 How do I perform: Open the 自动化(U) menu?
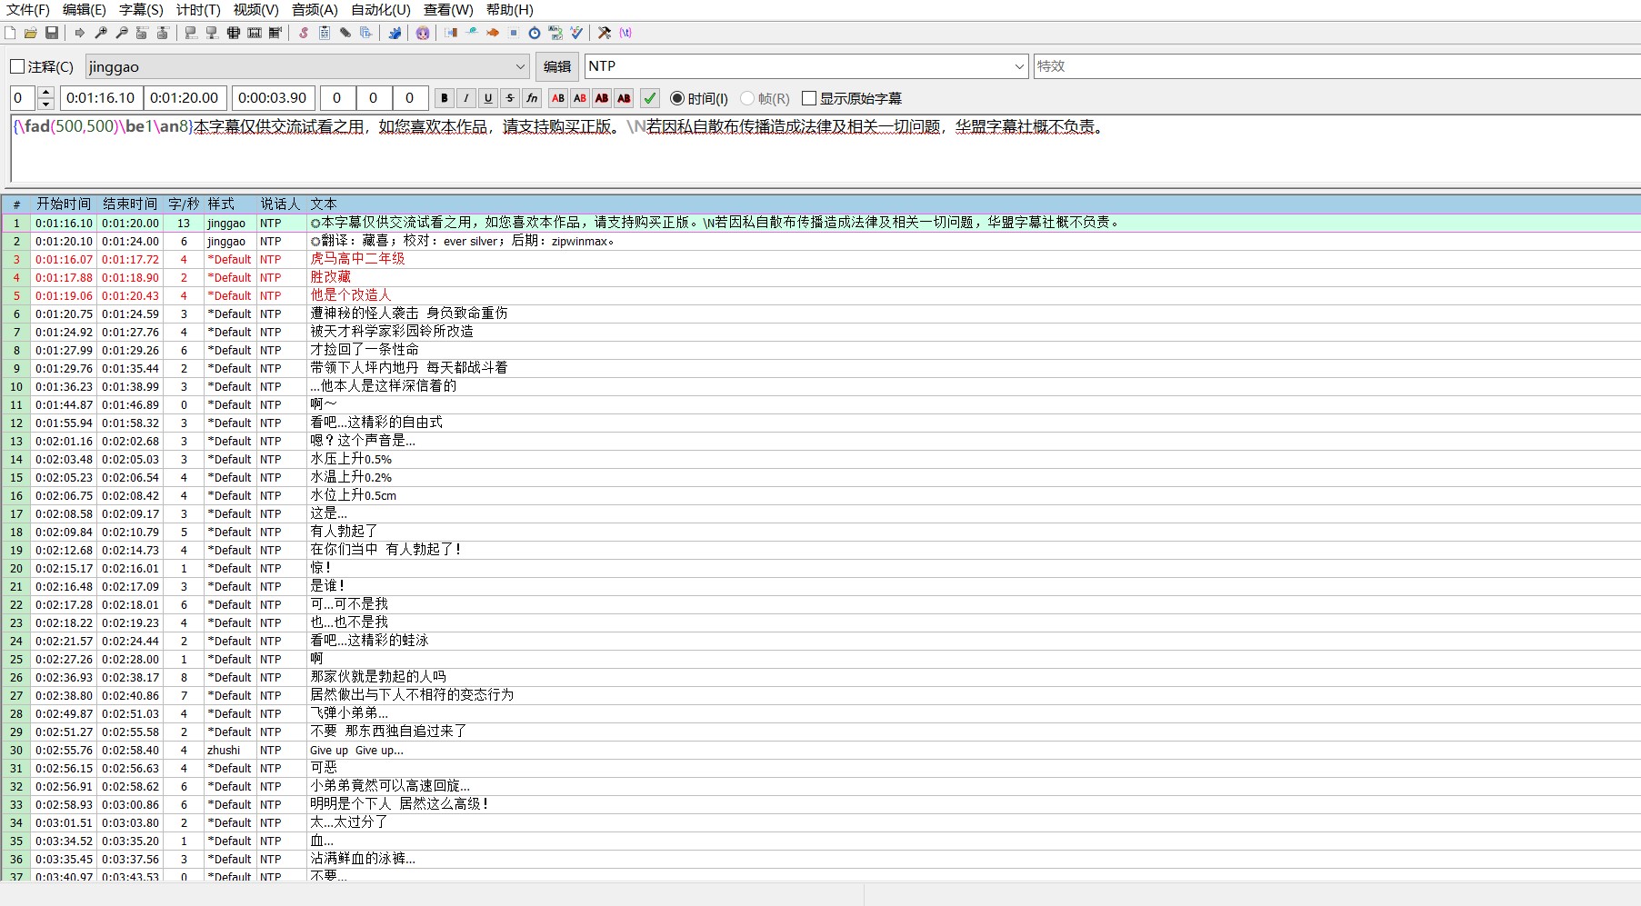[381, 10]
